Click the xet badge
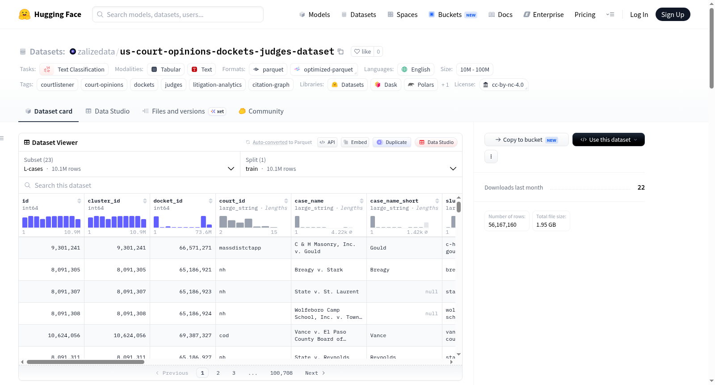The width and height of the screenshot is (715, 385). tap(217, 111)
